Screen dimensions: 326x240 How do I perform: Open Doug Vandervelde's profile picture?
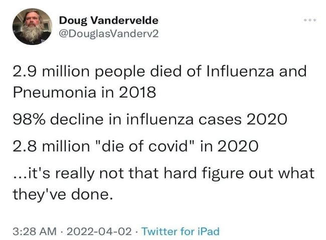click(32, 26)
